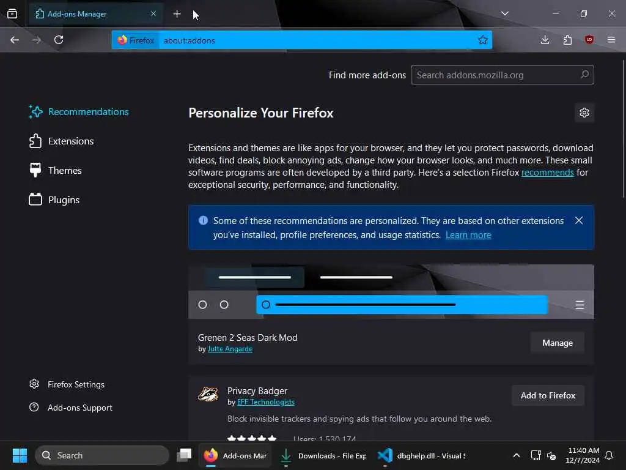This screenshot has height=470, width=626.
Task: Reload the current page
Action: click(59, 40)
